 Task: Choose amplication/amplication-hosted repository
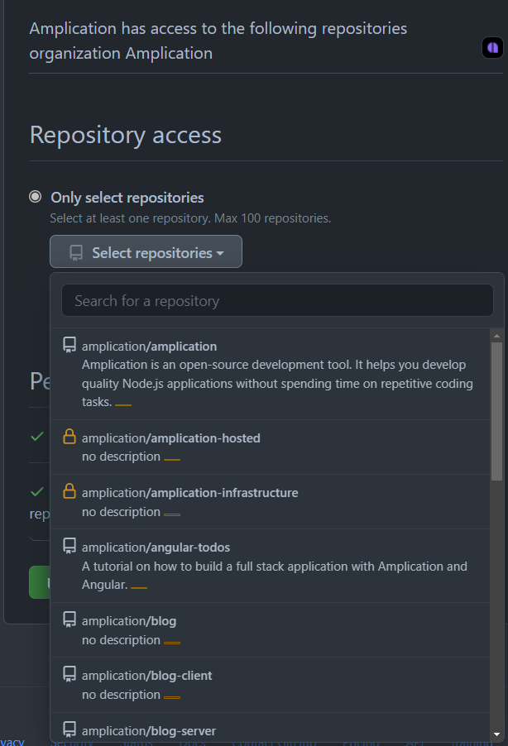click(x=170, y=438)
